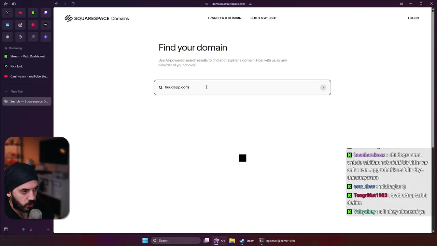Screen dimensions: 437x246
Task: Switch to Stream - Kick Dashboard tab
Action: click(27, 56)
